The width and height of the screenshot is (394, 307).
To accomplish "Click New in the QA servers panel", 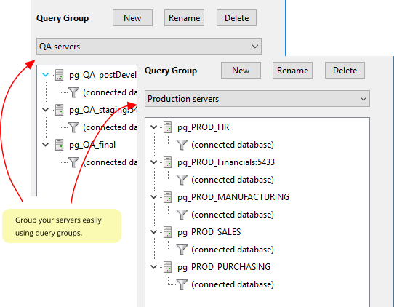I will point(132,18).
